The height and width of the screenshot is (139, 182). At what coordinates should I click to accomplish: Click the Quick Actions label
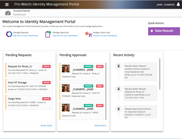pos(156,23)
